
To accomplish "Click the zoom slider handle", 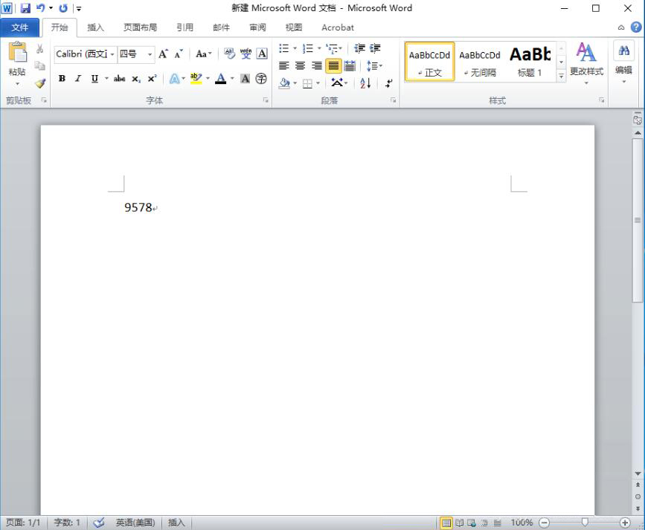I will coord(585,522).
